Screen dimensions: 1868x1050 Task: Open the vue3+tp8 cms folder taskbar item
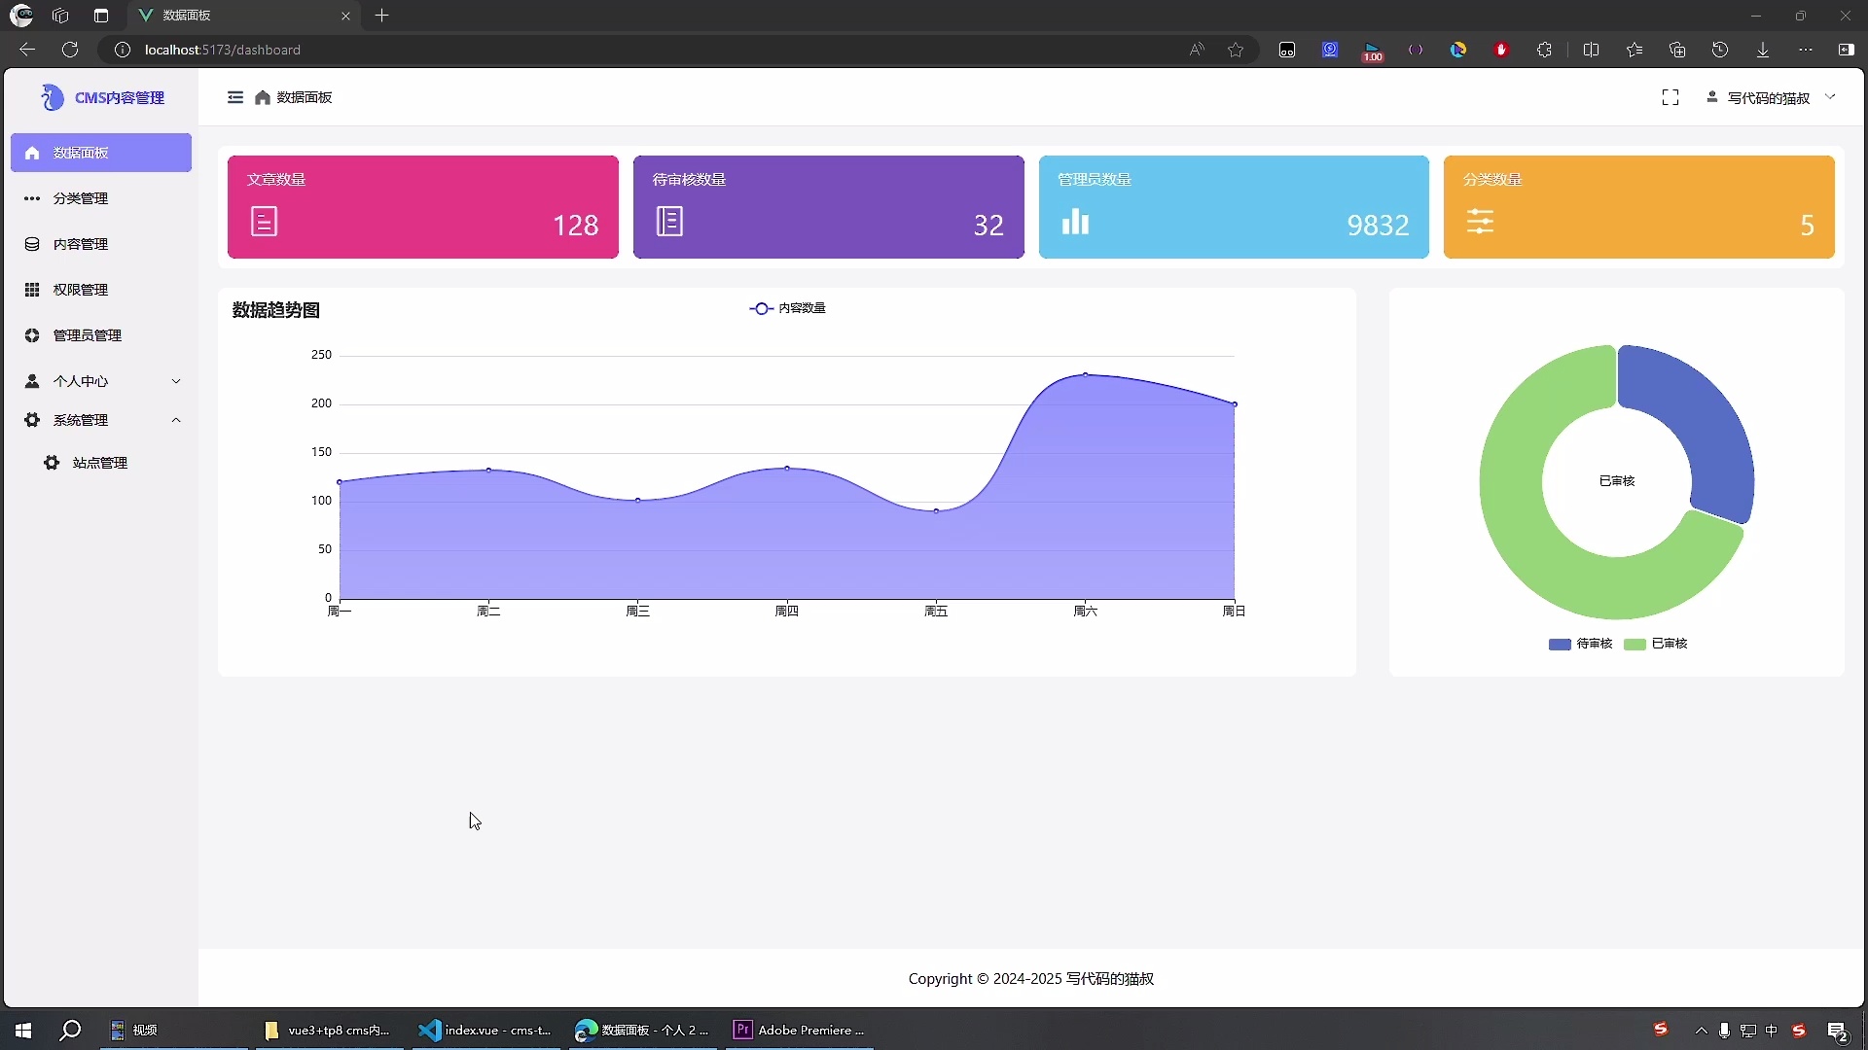click(328, 1030)
